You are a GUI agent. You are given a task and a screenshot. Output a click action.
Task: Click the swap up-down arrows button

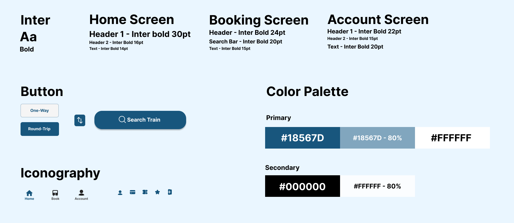tap(80, 120)
